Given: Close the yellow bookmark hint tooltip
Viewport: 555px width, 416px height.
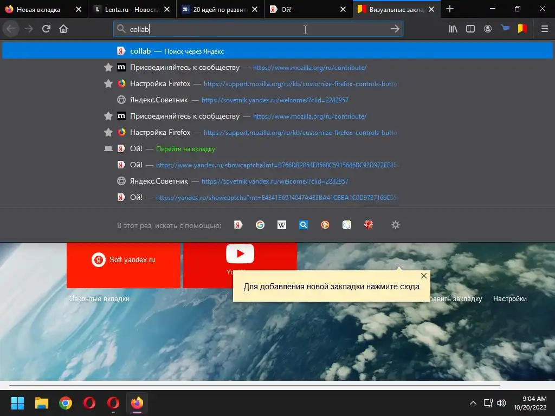Looking at the screenshot, I should [424, 276].
